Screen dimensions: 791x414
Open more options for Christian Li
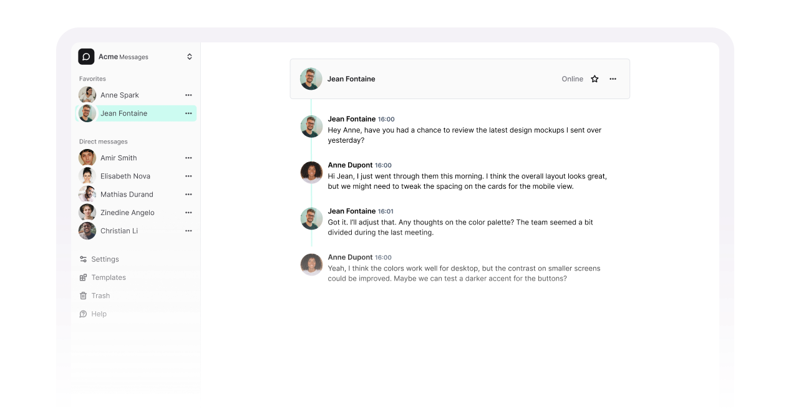(188, 231)
